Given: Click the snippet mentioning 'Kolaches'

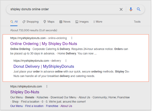Looking at the screenshot, I should point(70,99).
